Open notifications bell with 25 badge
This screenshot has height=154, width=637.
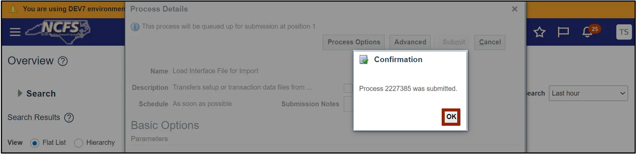(587, 32)
